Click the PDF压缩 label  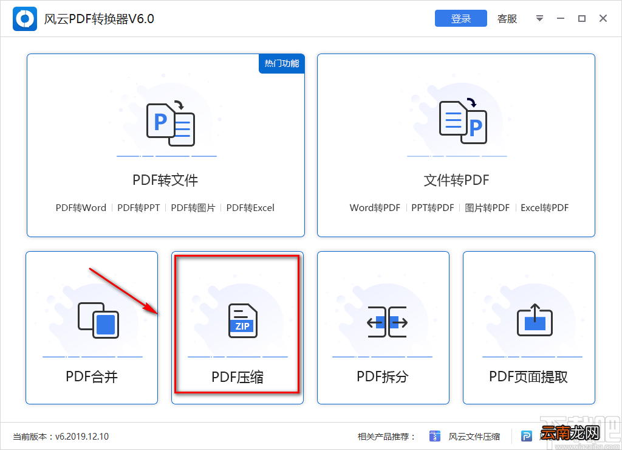coord(238,377)
